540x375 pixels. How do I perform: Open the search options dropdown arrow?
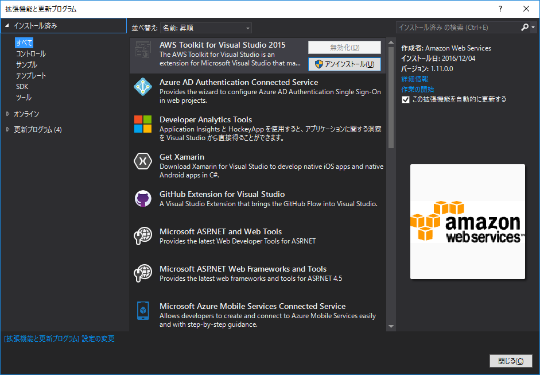point(533,27)
